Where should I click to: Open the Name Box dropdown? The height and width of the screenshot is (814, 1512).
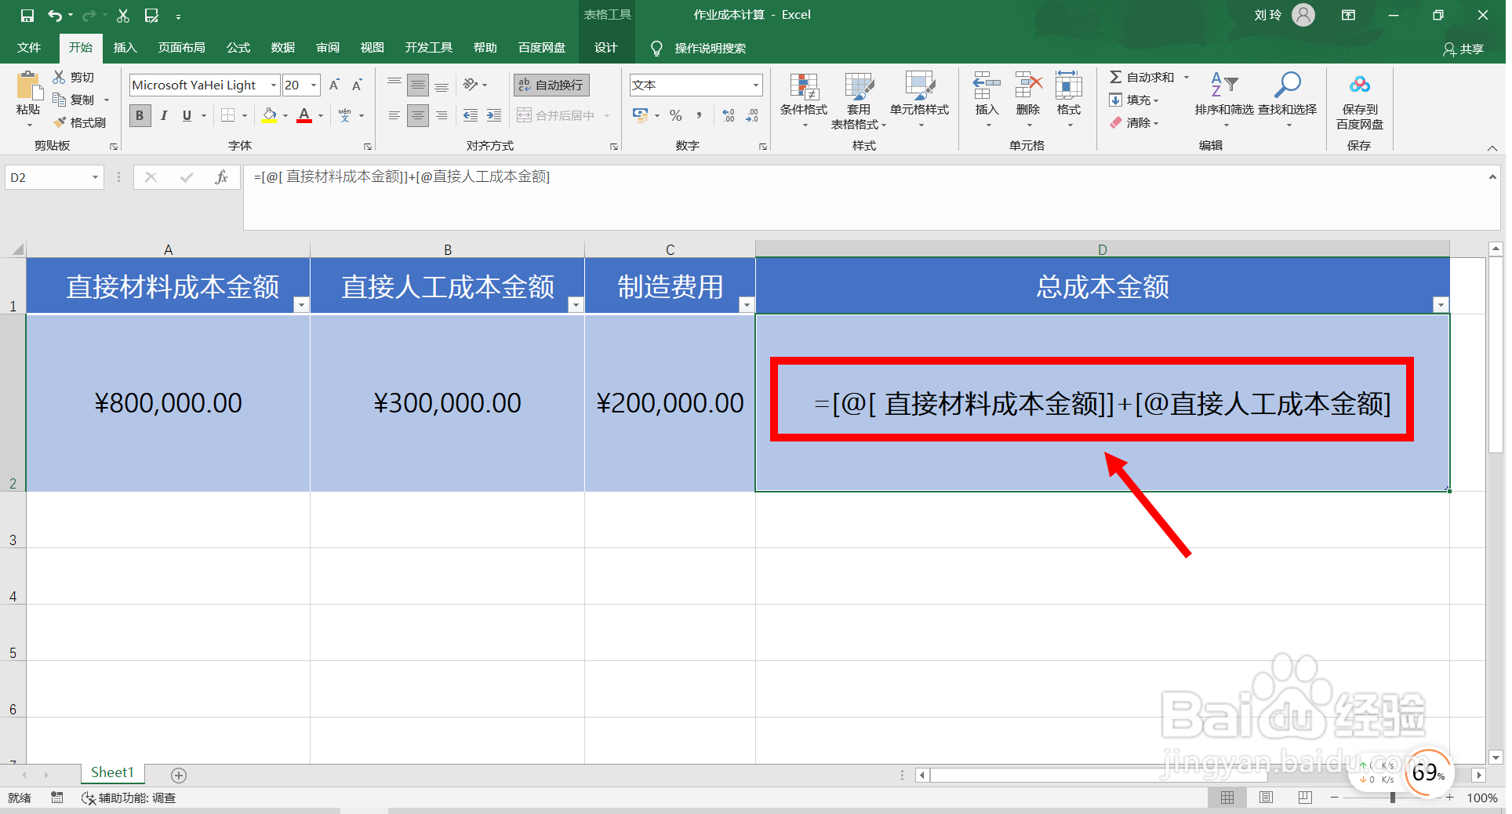pyautogui.click(x=95, y=177)
